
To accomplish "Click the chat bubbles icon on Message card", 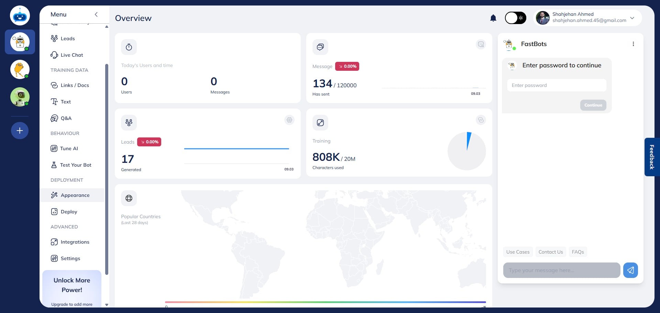I will point(320,47).
